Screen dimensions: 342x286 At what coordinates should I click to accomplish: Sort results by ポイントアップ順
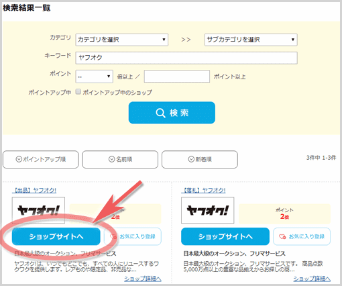41,159
